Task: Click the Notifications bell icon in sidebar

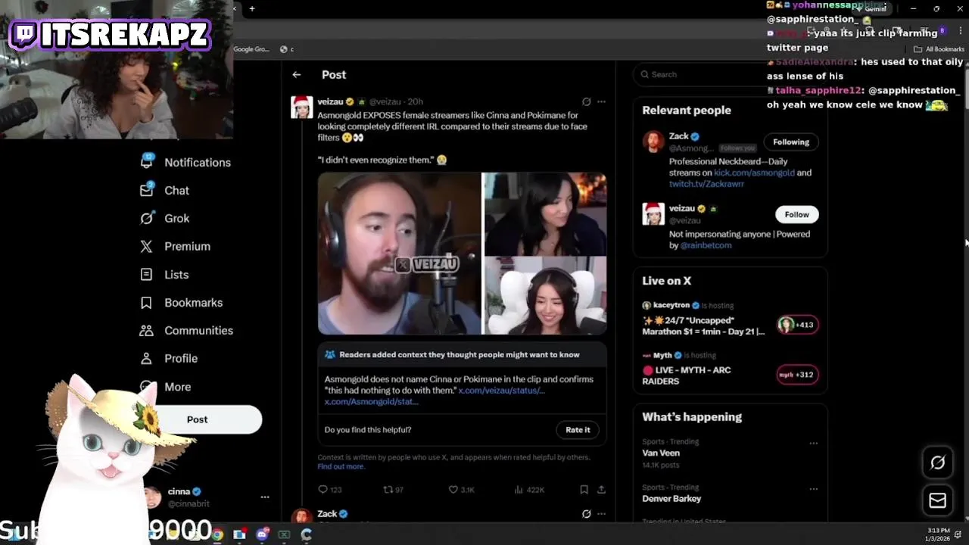Action: click(x=146, y=162)
